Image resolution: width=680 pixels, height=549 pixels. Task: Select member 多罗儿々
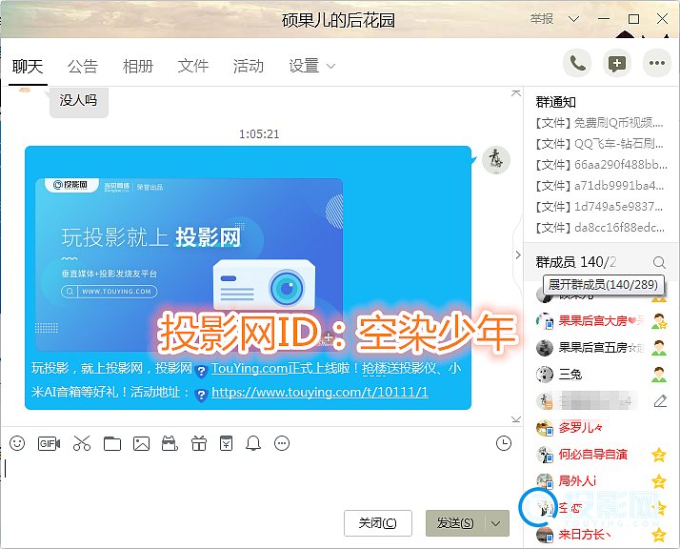pyautogui.click(x=602, y=428)
